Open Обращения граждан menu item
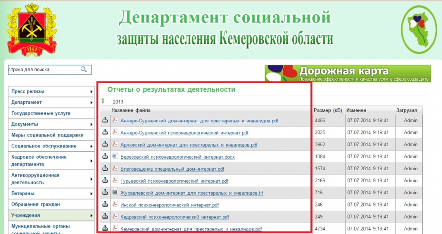 (x=51, y=204)
